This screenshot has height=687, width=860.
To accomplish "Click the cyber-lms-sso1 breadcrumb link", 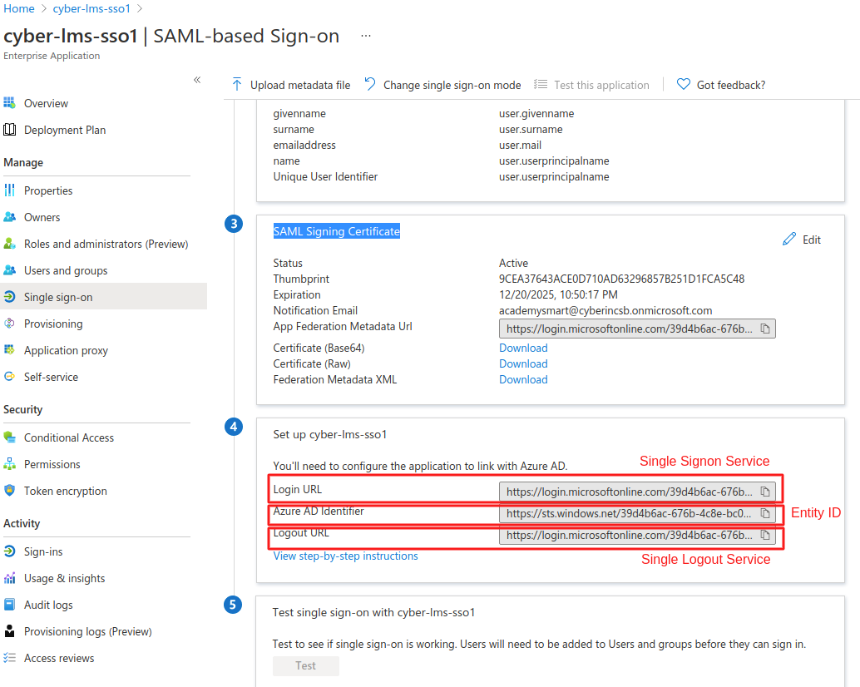I will click(x=91, y=9).
